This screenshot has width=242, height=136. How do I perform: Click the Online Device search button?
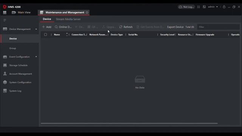coord(63,27)
